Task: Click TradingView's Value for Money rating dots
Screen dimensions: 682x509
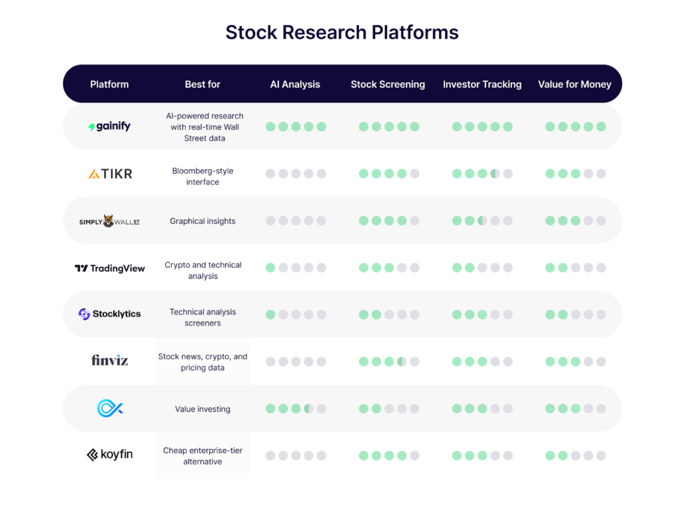Action: 575,268
